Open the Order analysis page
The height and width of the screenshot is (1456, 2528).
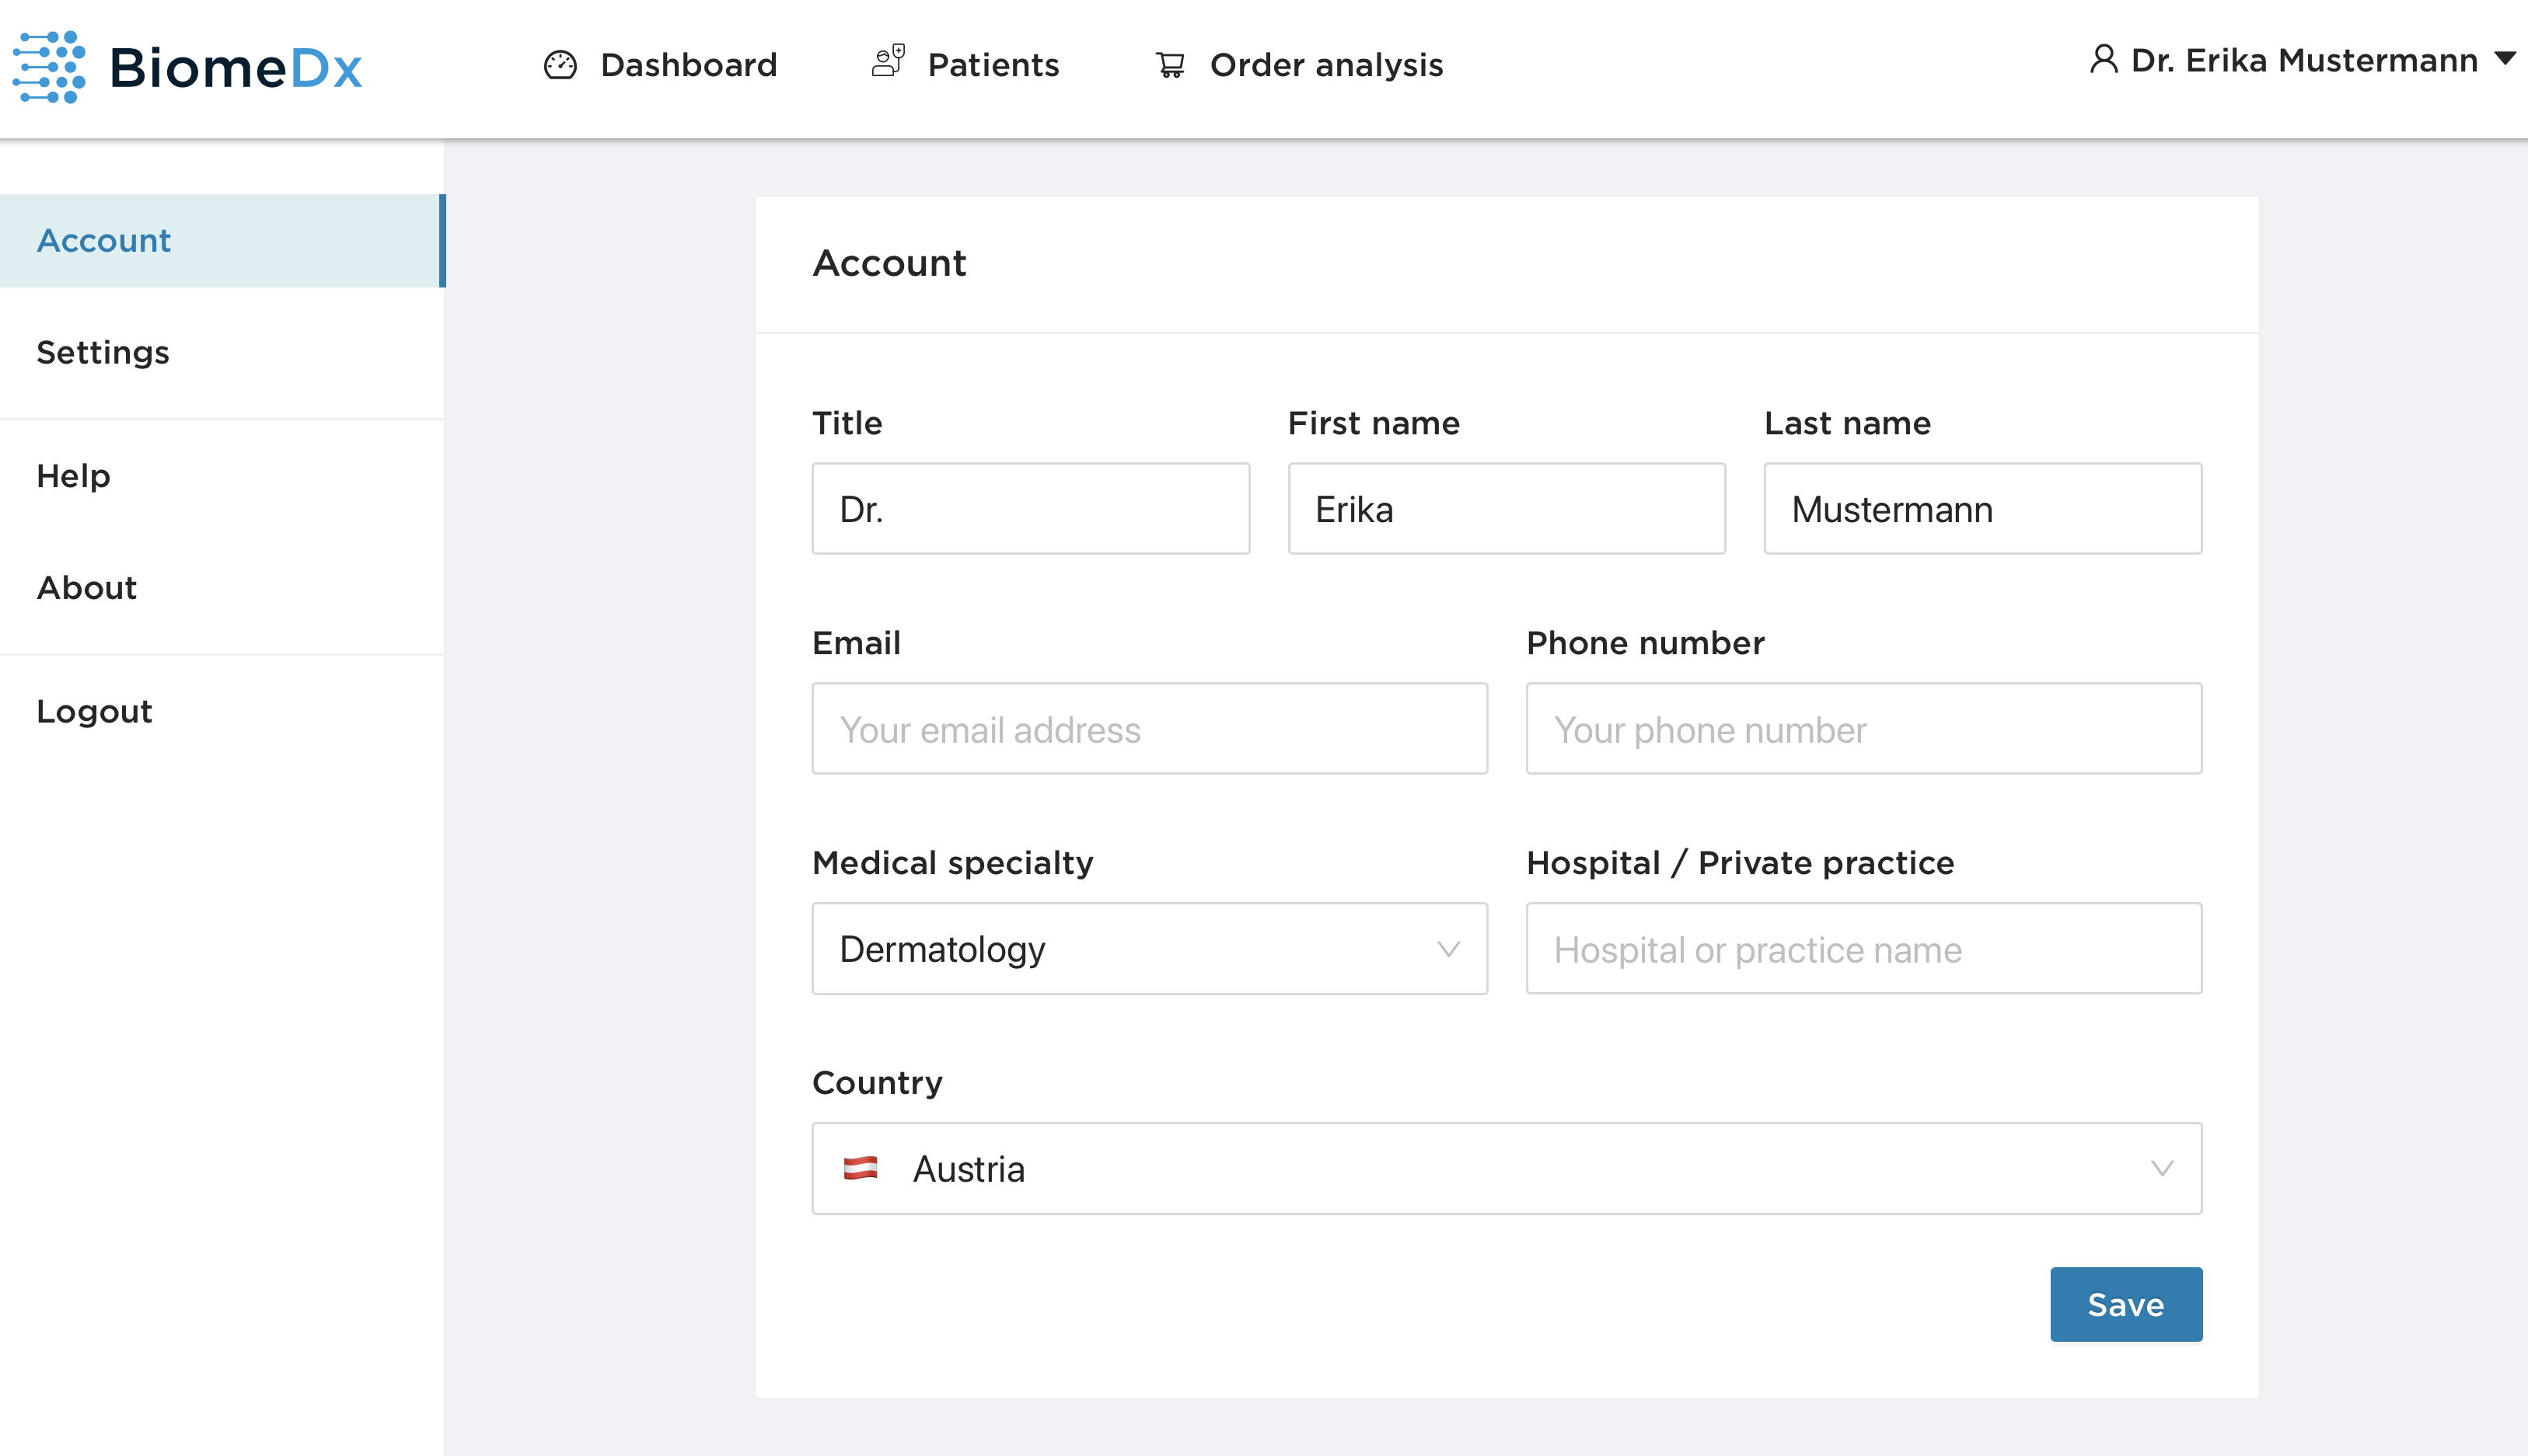pos(1298,65)
